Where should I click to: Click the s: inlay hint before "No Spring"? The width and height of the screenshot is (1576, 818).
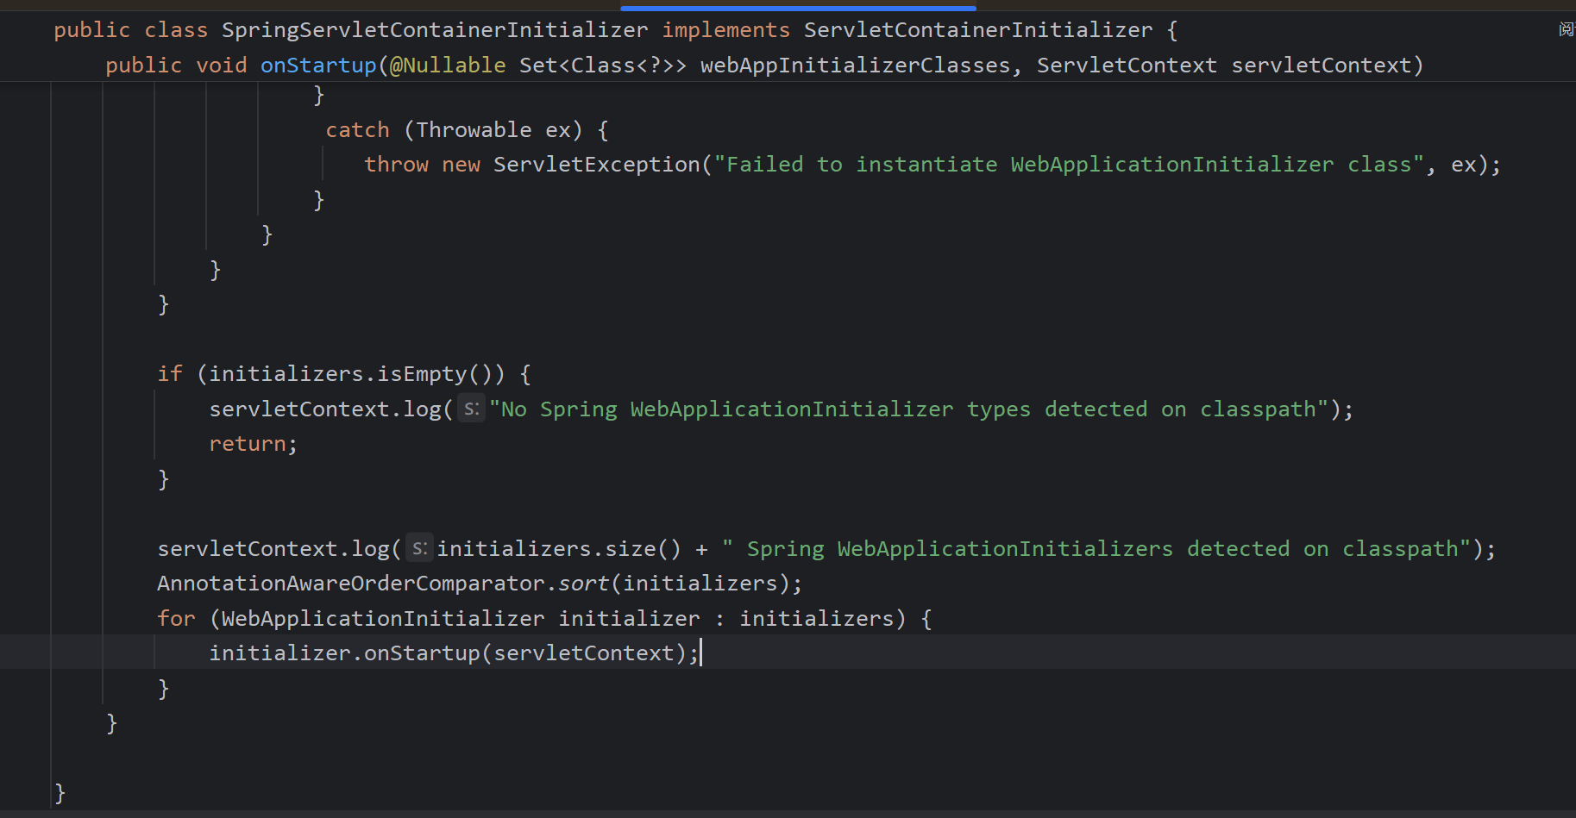471,409
